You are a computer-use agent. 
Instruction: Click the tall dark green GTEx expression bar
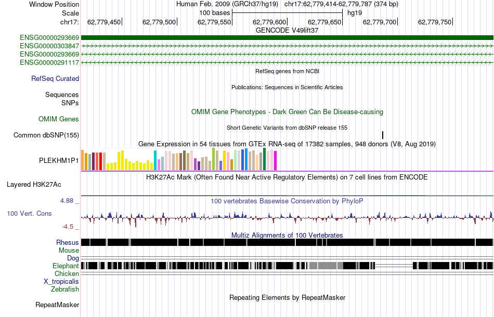tap(264, 159)
